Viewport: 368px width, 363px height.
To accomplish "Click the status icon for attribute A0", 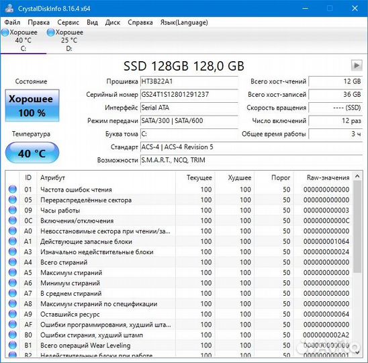I will click(13, 231).
